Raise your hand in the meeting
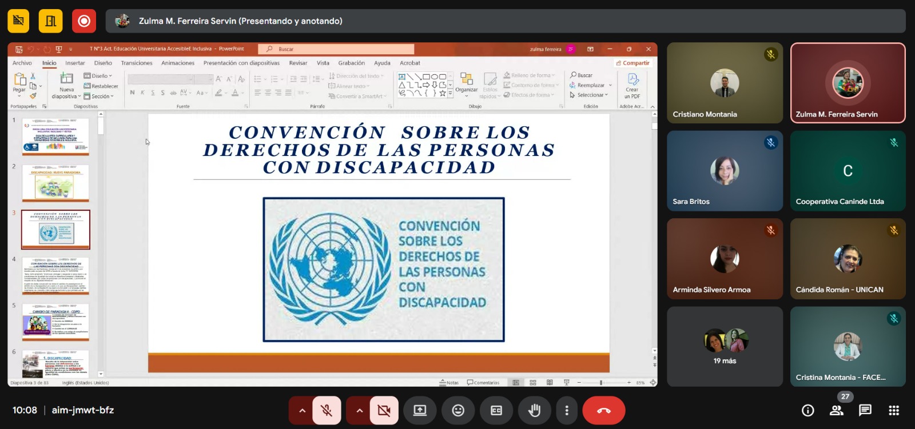This screenshot has width=915, height=429. [535, 410]
